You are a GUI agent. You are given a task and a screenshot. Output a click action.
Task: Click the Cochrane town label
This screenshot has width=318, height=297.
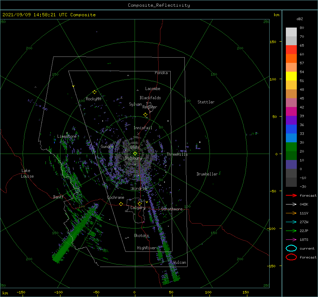point(116,197)
